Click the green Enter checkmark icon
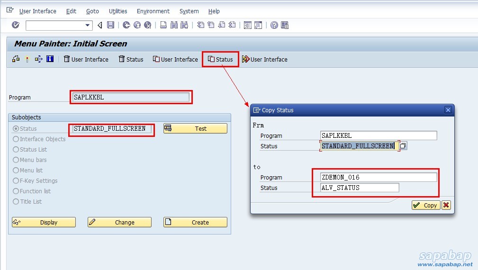 coord(16,25)
